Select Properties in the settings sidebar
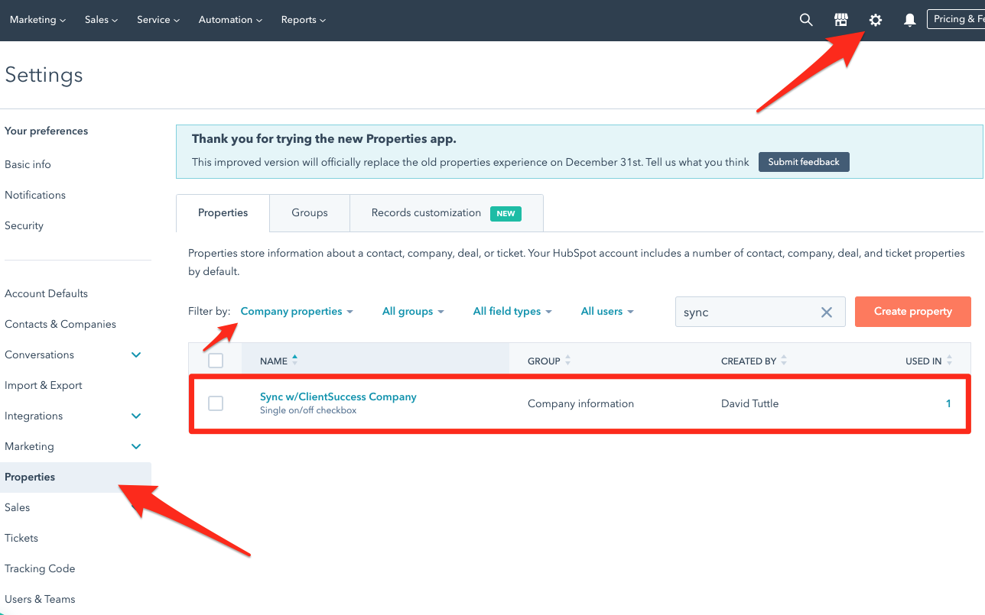 click(x=76, y=477)
